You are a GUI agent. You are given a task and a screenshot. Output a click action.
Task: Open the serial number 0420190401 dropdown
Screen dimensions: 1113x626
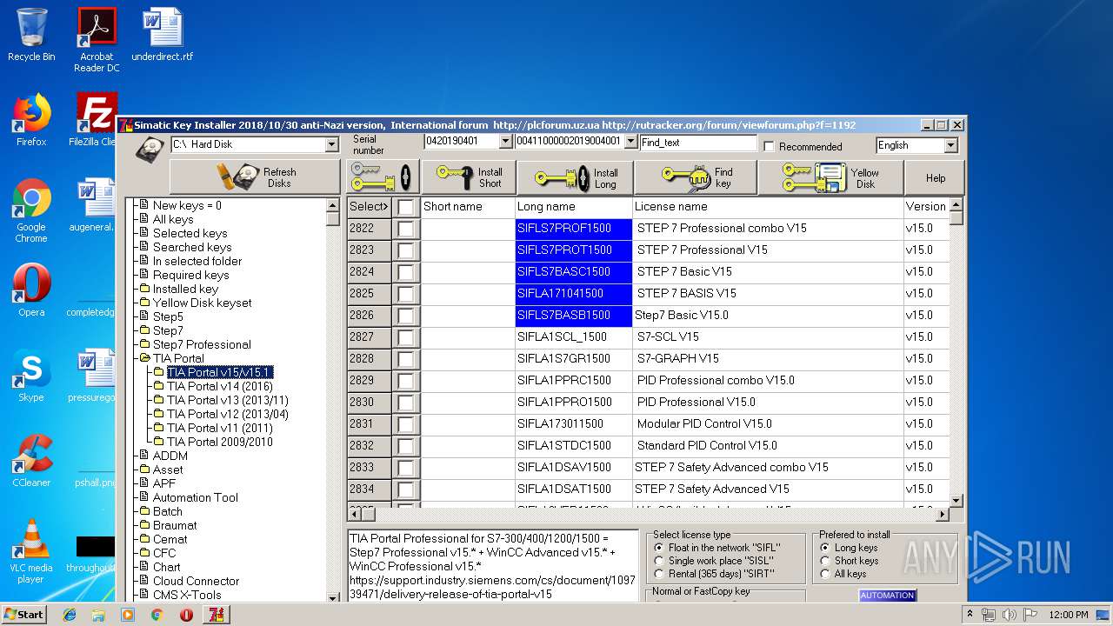506,142
